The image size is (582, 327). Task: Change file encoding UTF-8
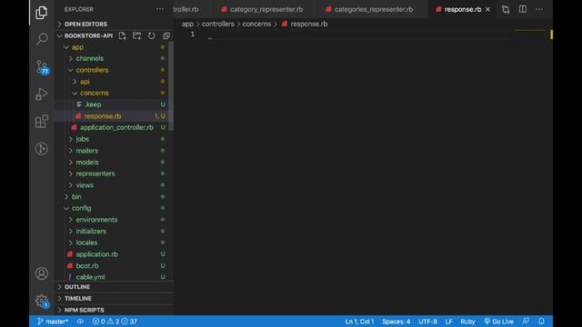pyautogui.click(x=427, y=322)
